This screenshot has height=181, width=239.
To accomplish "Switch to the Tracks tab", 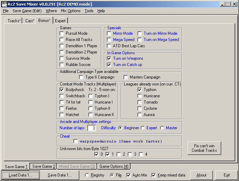I will (14, 21).
